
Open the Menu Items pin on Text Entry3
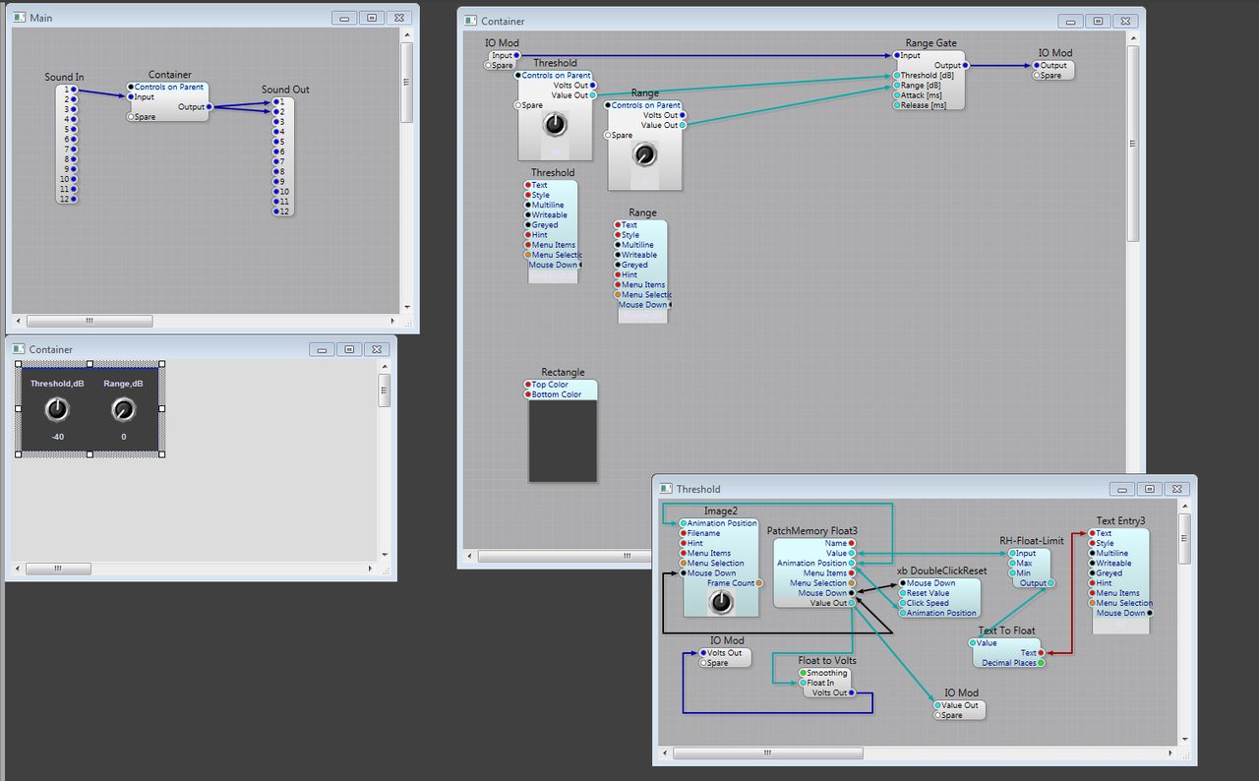1091,593
